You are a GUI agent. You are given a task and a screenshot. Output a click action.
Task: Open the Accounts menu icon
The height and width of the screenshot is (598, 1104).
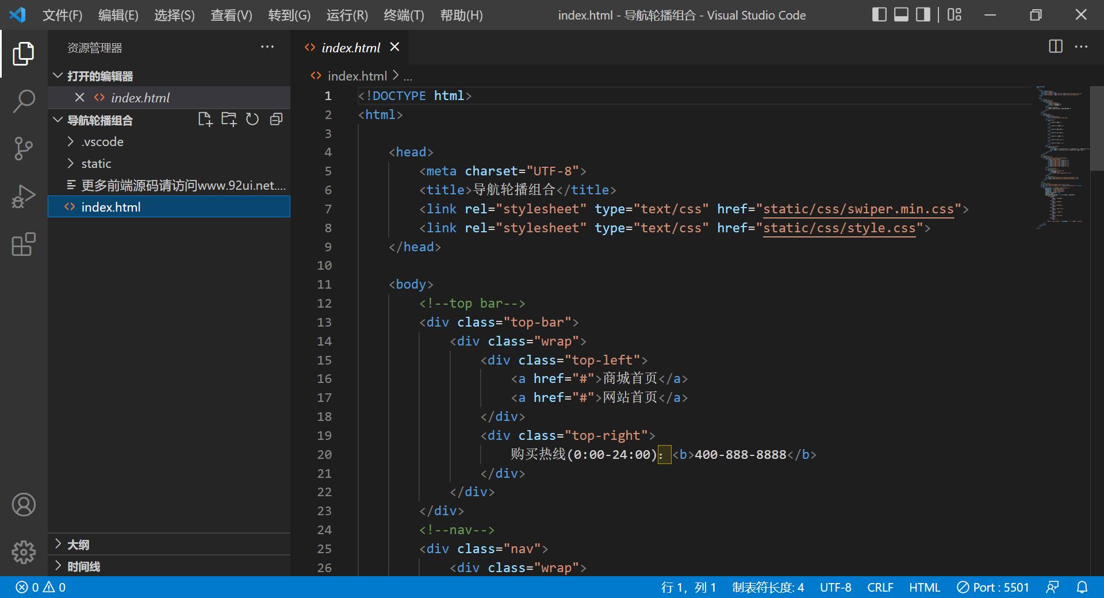[x=24, y=504]
